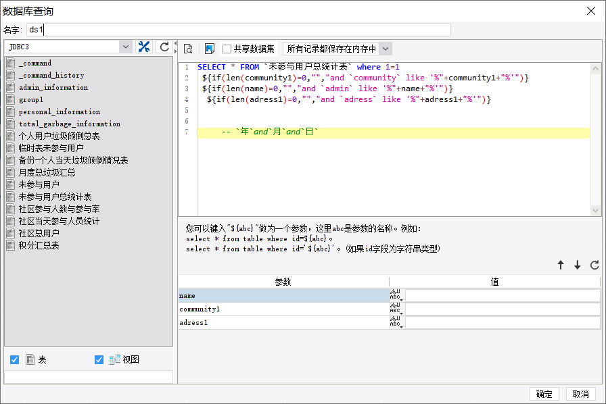This screenshot has height=404, width=606.
Task: Enable the 共享数据集 checkbox
Action: 227,49
